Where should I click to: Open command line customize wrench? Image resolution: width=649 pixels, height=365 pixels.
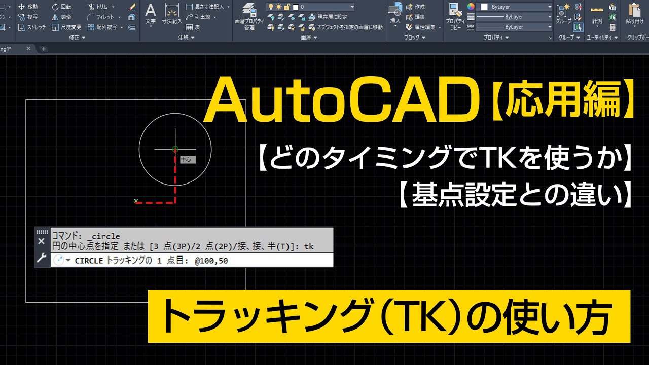click(x=42, y=258)
